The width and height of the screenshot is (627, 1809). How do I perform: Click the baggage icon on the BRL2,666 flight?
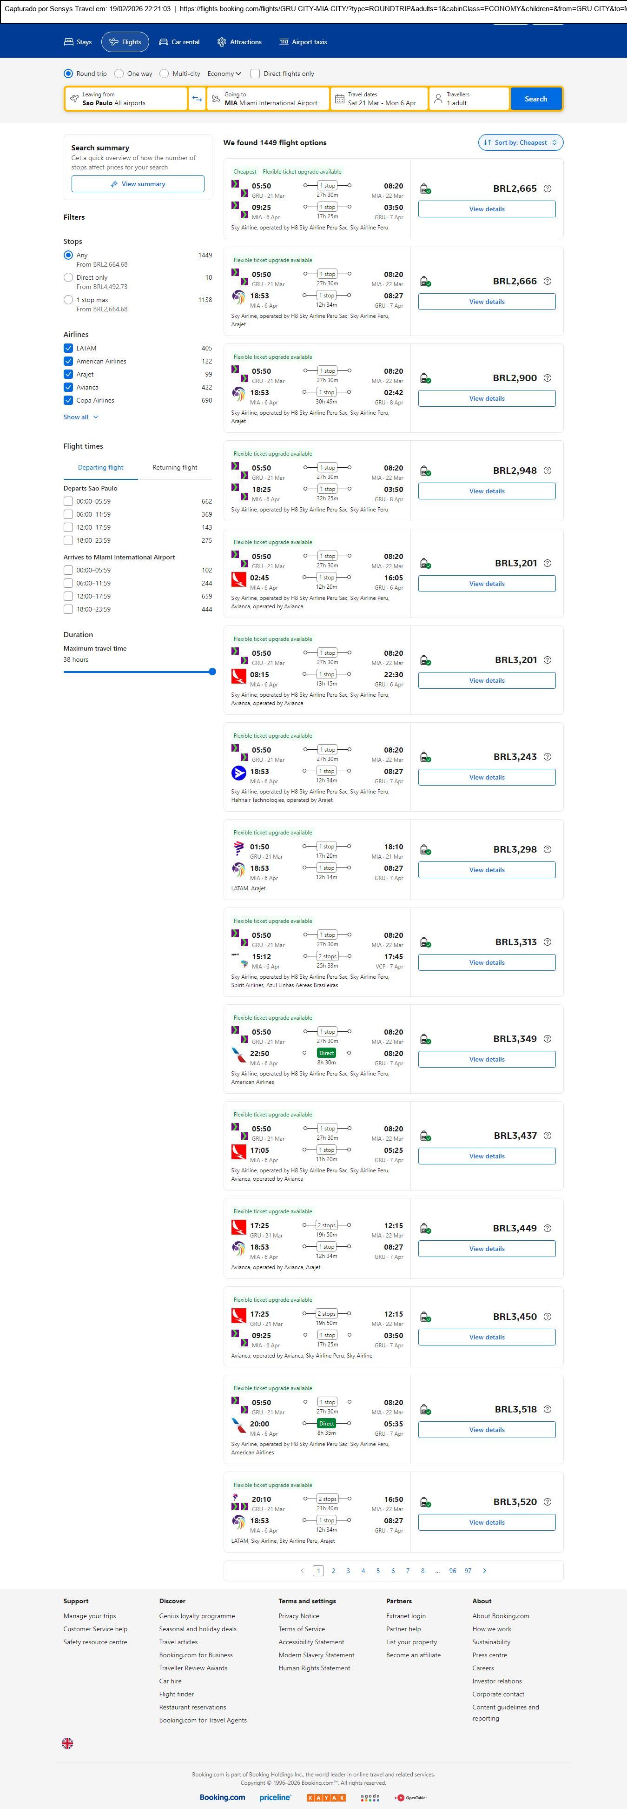click(425, 282)
